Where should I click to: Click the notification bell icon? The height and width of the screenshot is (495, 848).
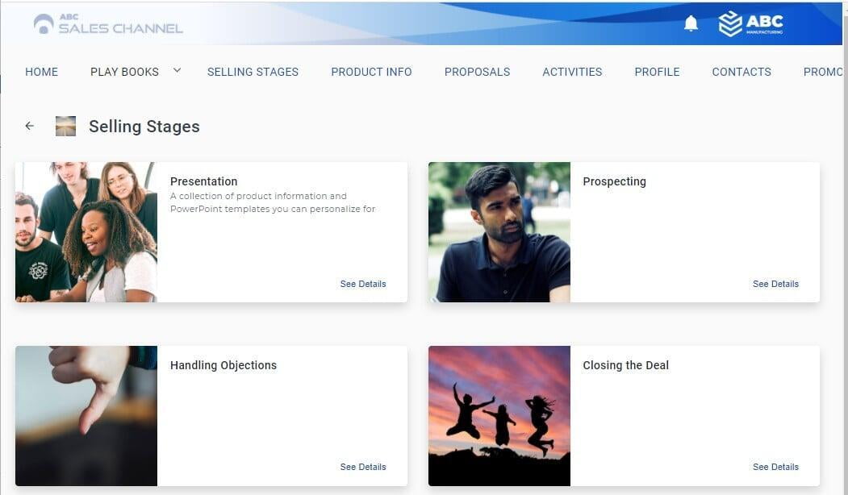point(691,23)
